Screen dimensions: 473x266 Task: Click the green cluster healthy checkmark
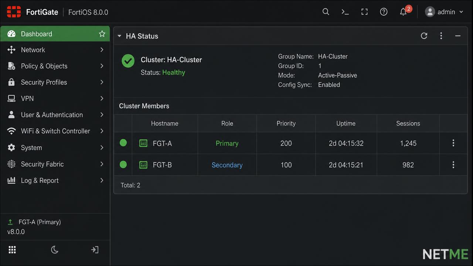point(128,61)
